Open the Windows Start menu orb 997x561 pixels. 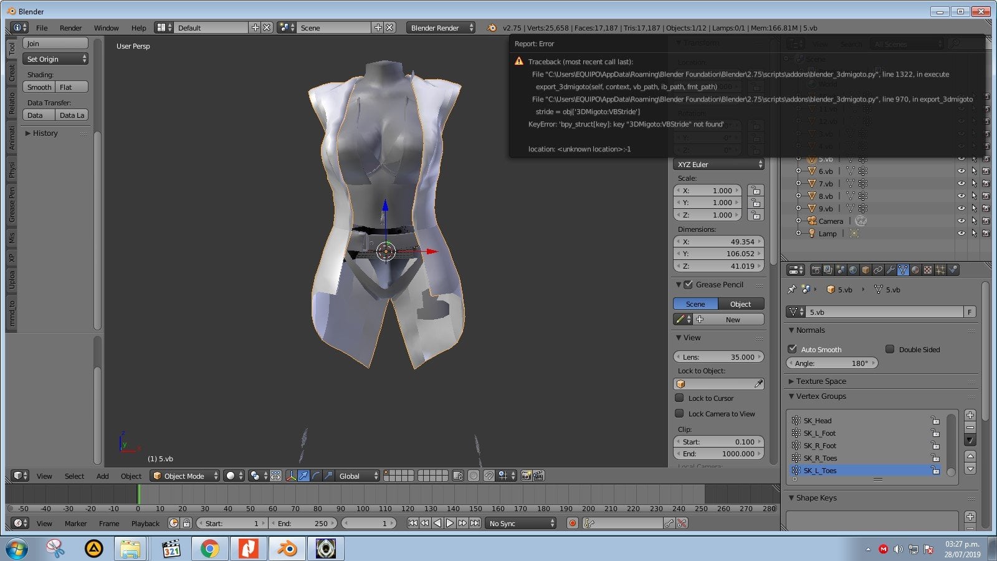[x=17, y=549]
